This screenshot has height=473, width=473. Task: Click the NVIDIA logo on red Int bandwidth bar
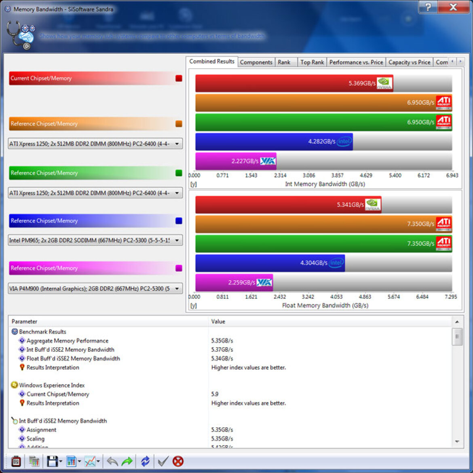pos(384,83)
